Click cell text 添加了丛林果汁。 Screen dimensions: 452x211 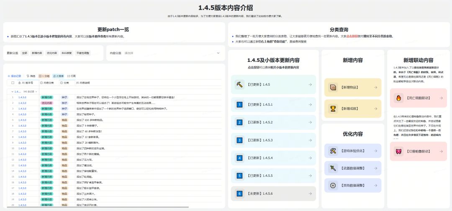[86, 194]
